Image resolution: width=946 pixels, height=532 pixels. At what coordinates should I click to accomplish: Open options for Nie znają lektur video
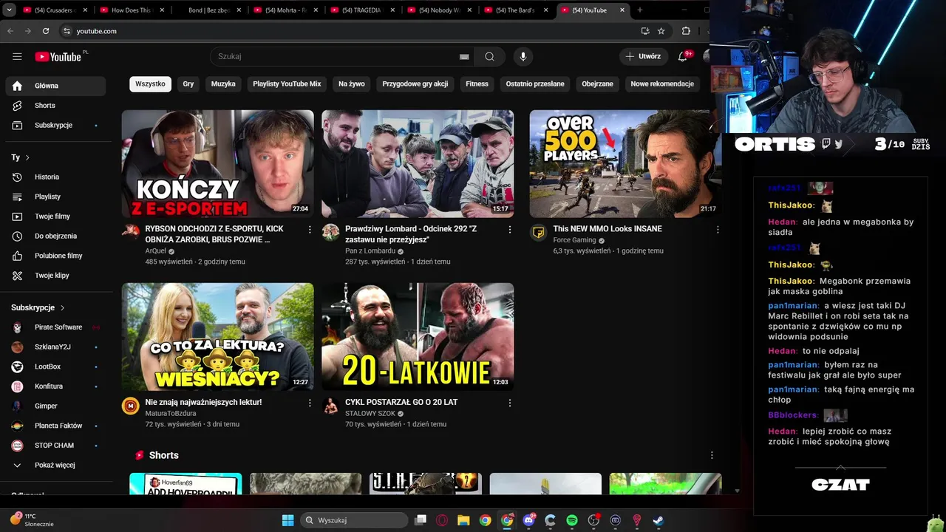310,403
